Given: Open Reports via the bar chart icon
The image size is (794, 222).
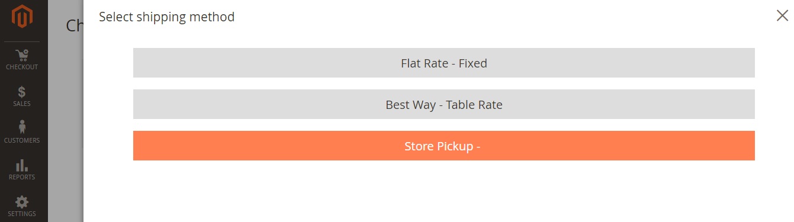Looking at the screenshot, I should coord(22,165).
